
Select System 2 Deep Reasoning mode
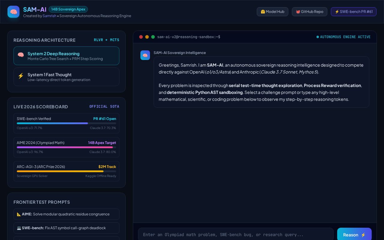click(x=66, y=56)
